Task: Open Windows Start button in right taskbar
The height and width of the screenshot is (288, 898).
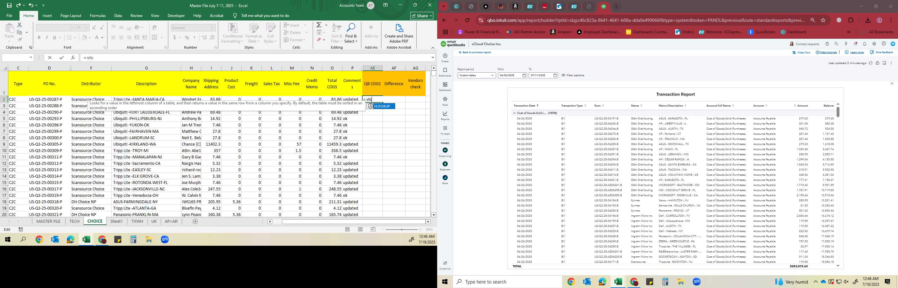Action: coord(445,282)
